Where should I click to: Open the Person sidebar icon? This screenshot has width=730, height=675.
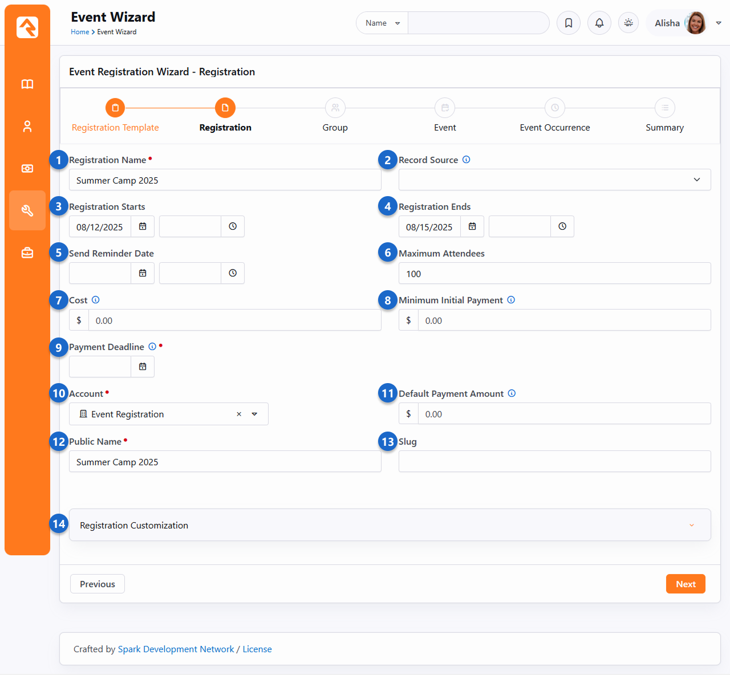tap(27, 127)
